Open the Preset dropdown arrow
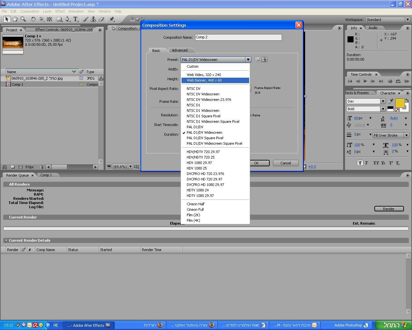Image resolution: width=412 pixels, height=330 pixels. (x=248, y=60)
